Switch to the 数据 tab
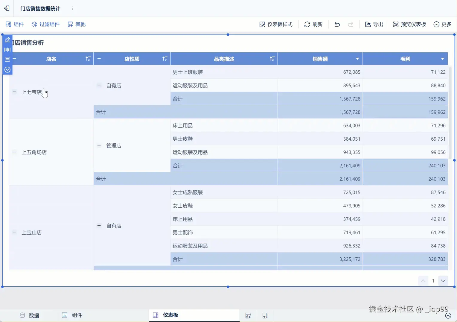 tap(29, 315)
